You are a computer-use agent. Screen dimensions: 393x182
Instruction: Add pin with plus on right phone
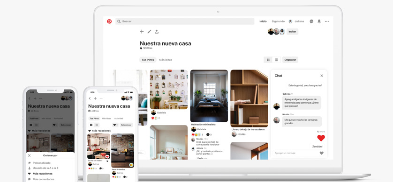tap(95, 98)
